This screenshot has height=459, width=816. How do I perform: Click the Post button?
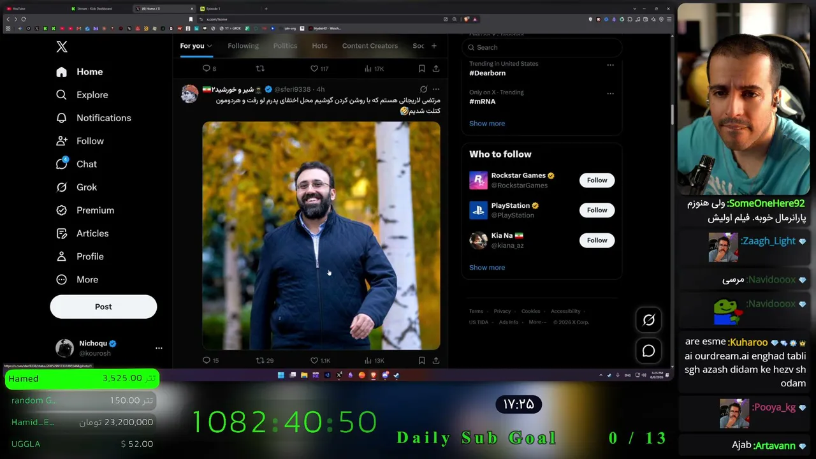[103, 307]
